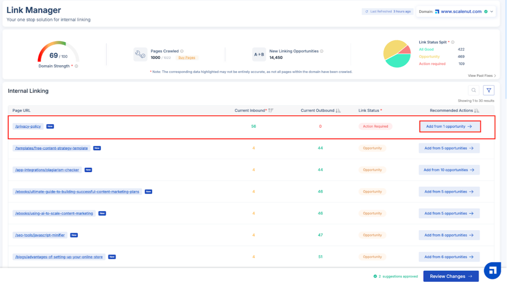Click the Last Refreshed refresh icon
511x288 pixels.
click(x=367, y=12)
